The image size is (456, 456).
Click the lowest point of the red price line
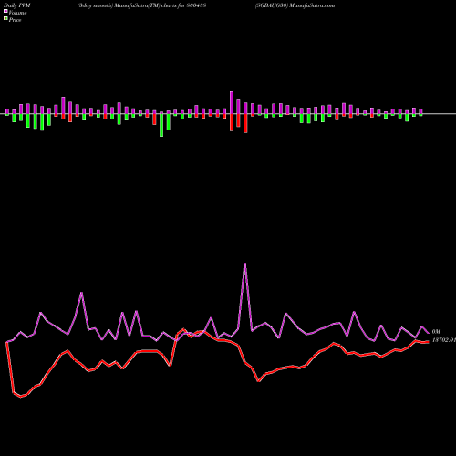point(21,397)
